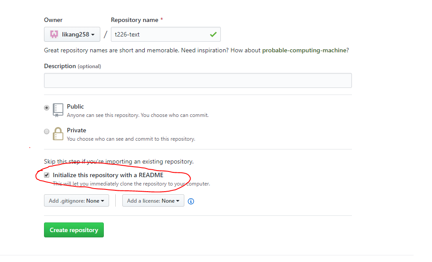This screenshot has width=432, height=262.
Task: Click the Repository name label
Action: [x=135, y=20]
